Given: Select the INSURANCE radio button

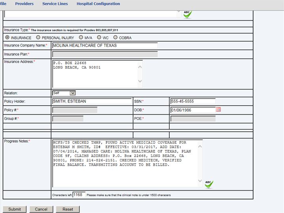Looking at the screenshot, I should click(7, 37).
